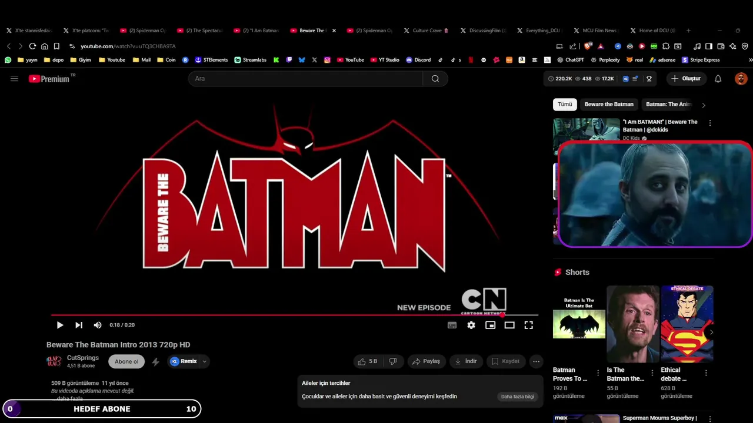Open options for the "I Am BATMAN!" video
The image size is (753, 423).
point(710,123)
